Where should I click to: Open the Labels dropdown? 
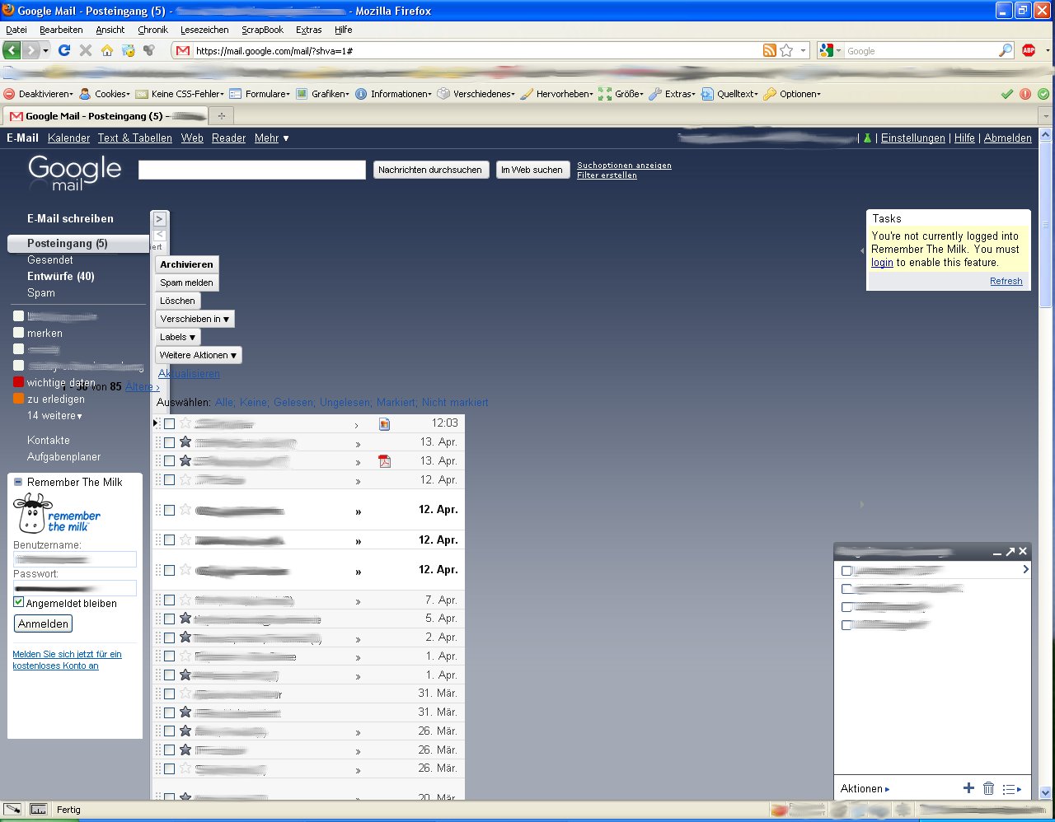[178, 337]
